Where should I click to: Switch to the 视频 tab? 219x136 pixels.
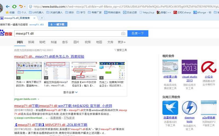click(88, 42)
